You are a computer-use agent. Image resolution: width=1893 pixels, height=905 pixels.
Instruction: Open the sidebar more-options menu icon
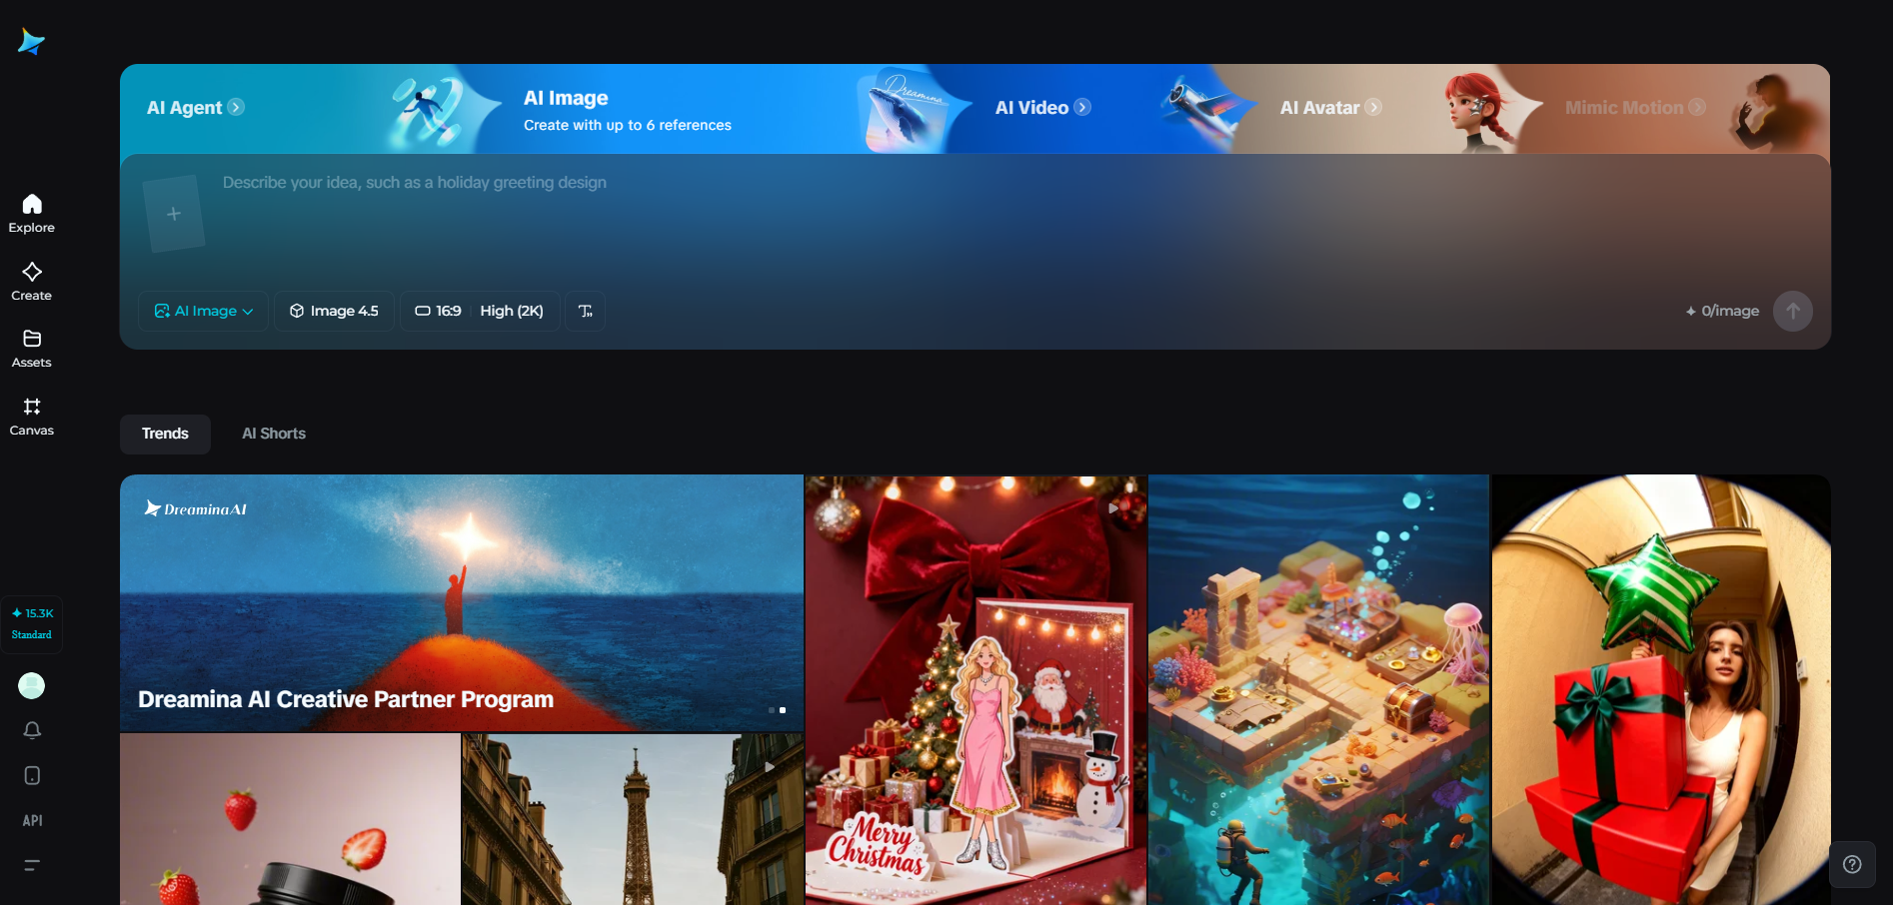click(31, 865)
